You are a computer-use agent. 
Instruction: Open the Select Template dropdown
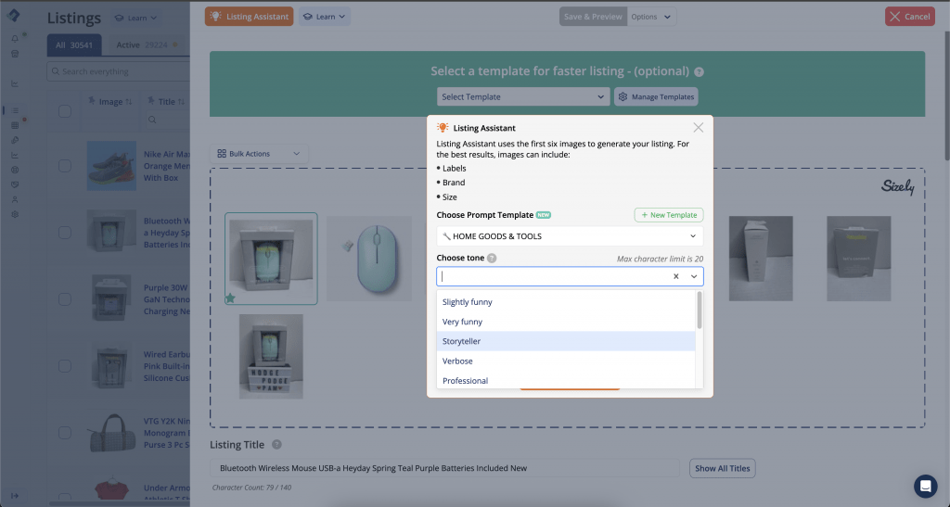click(x=523, y=96)
